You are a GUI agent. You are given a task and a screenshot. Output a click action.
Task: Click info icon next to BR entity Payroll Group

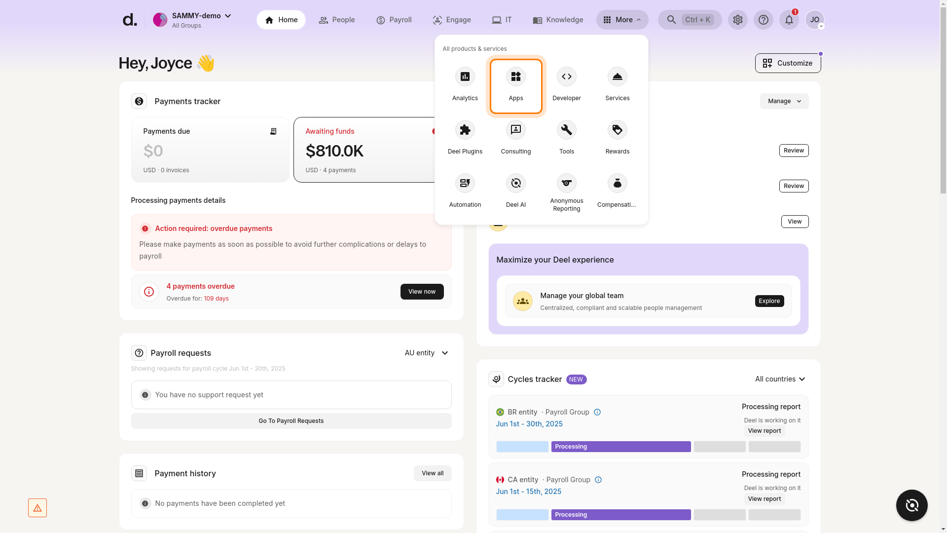597,412
